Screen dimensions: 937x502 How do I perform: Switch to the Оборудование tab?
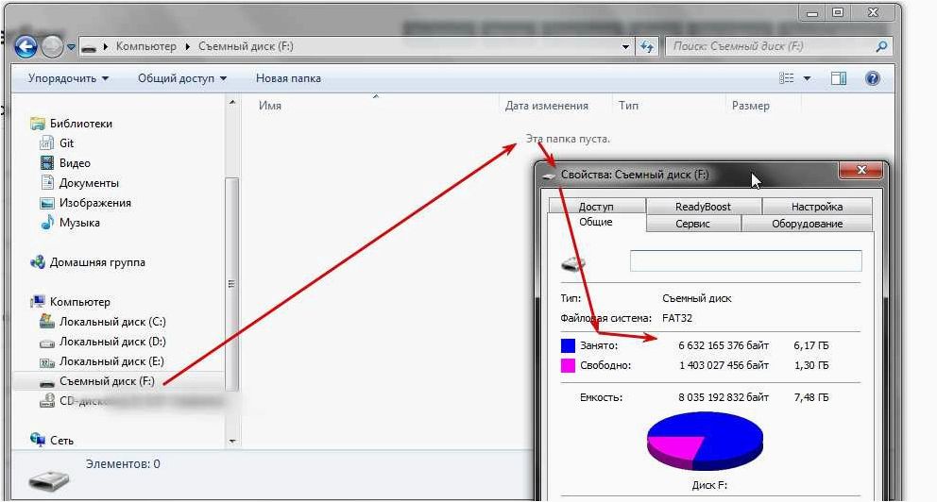click(807, 224)
